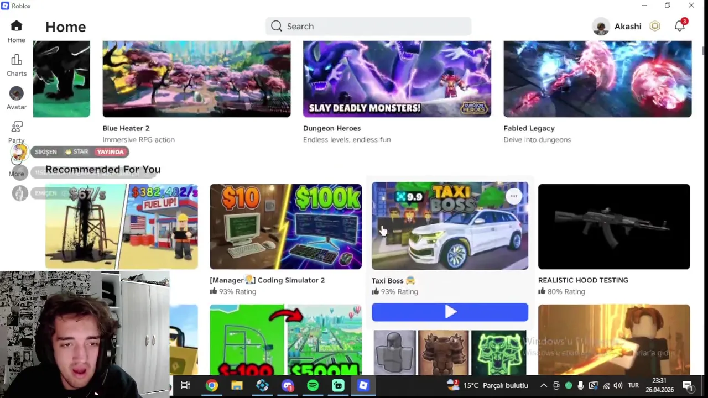Play Taxi Boss with the blue play button
708x398 pixels.
[x=450, y=312]
